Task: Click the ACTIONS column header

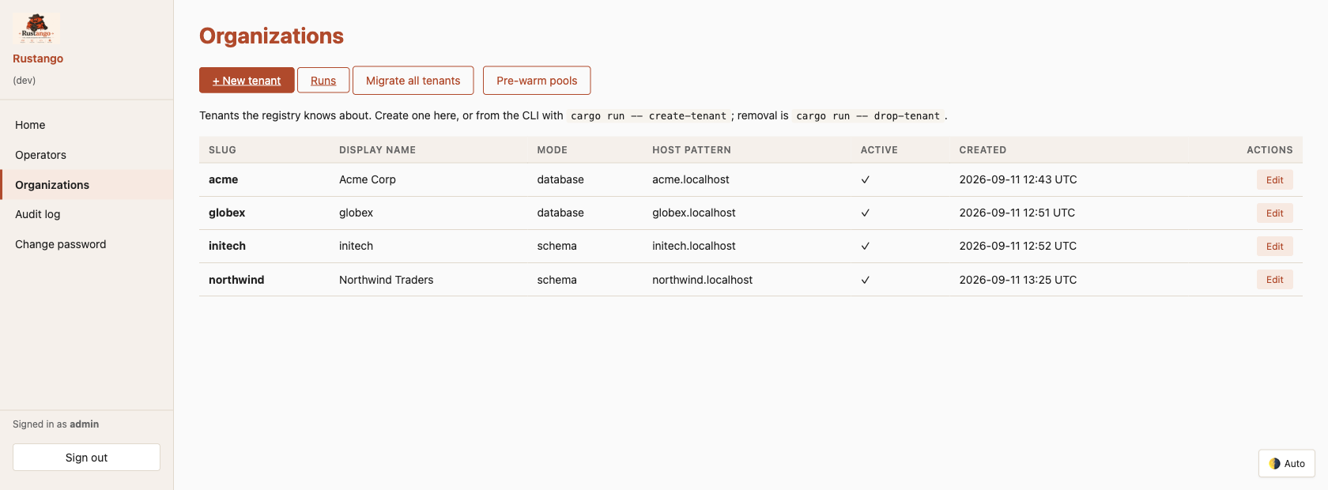Action: (1270, 150)
